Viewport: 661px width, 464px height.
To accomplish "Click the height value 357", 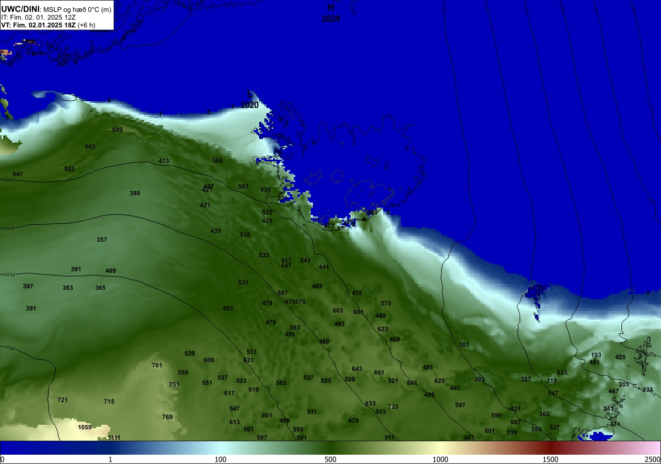I will click(x=102, y=240).
